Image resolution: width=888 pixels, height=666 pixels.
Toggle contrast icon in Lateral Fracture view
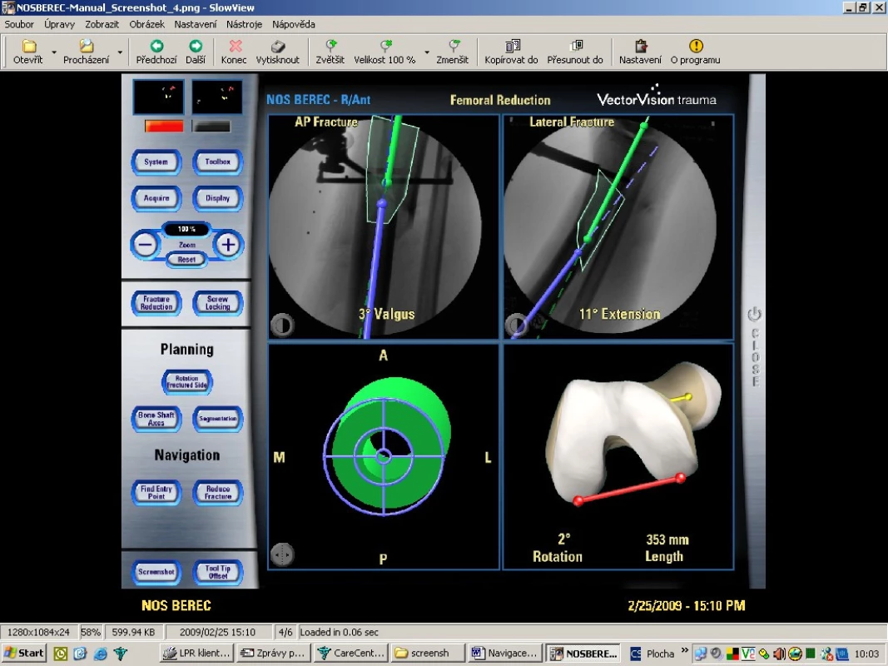click(x=516, y=325)
